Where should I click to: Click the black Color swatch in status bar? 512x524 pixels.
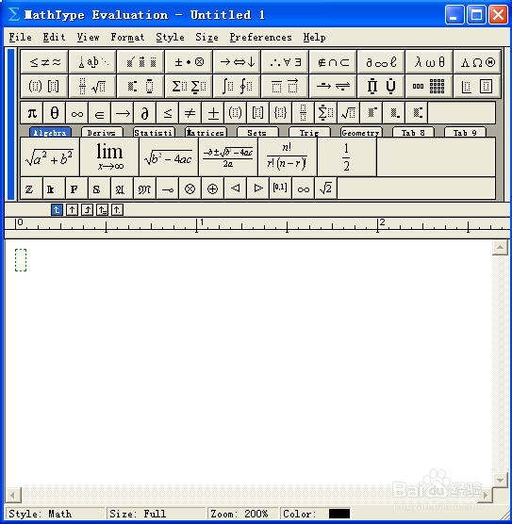coord(339,514)
